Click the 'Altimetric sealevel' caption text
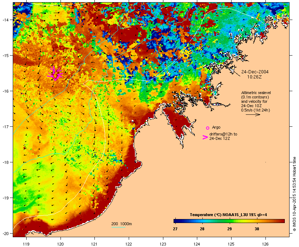 click(256, 93)
